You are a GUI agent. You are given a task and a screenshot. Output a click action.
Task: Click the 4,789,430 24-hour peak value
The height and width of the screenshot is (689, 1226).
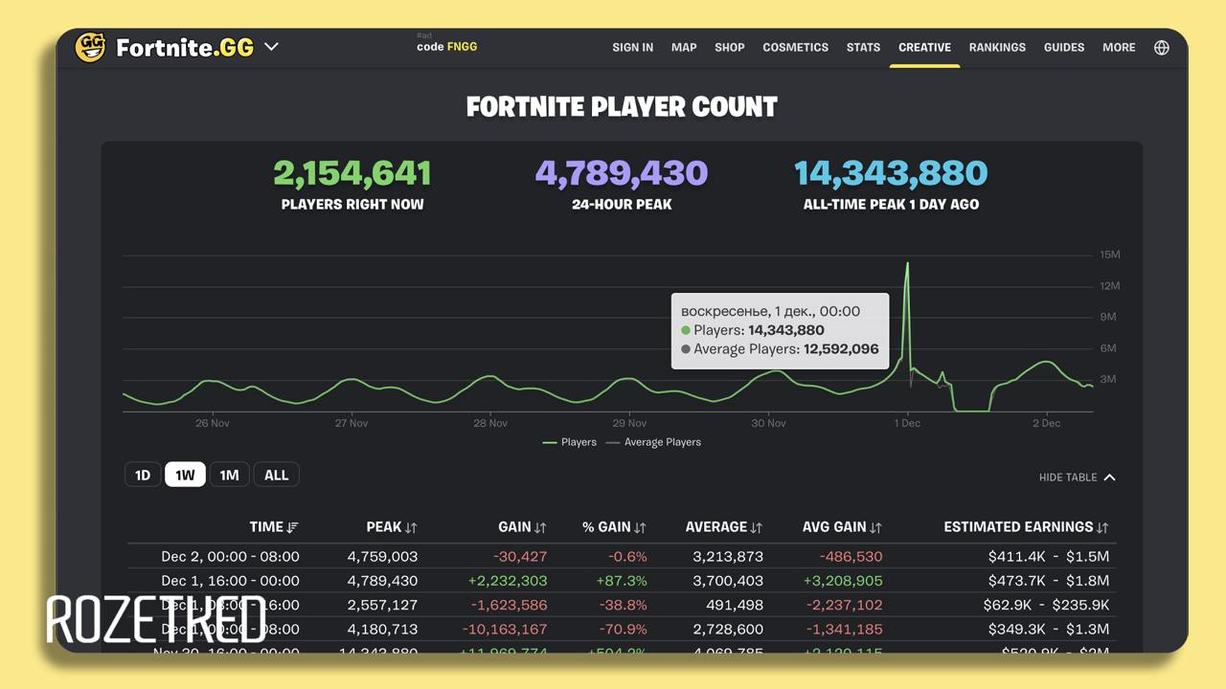coord(622,173)
